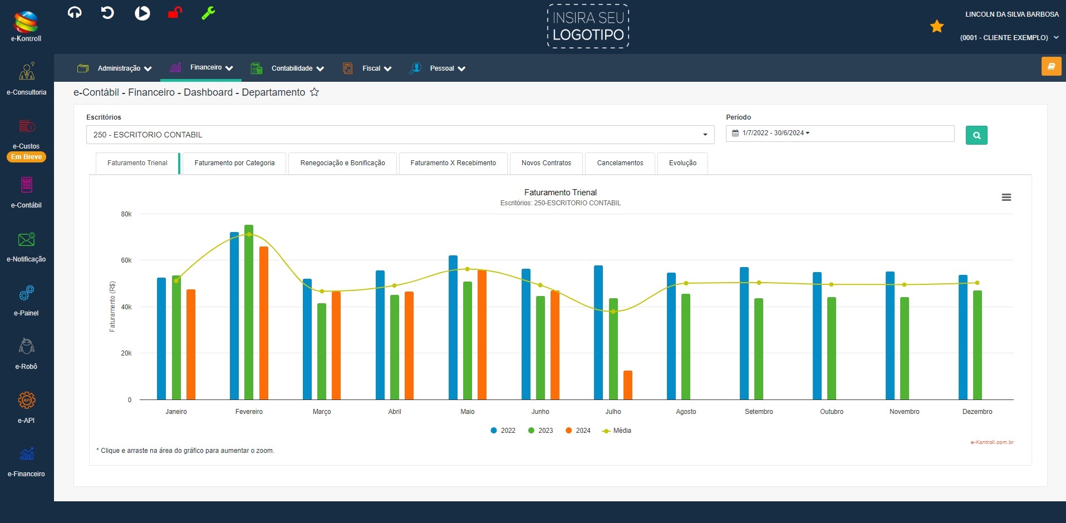Click the green wrench settings icon
Viewport: 1066px width, 523px height.
[208, 13]
